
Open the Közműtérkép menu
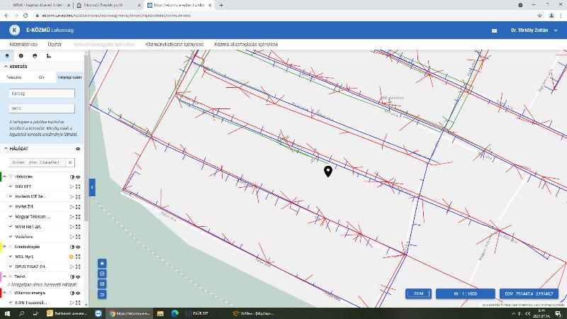23,44
